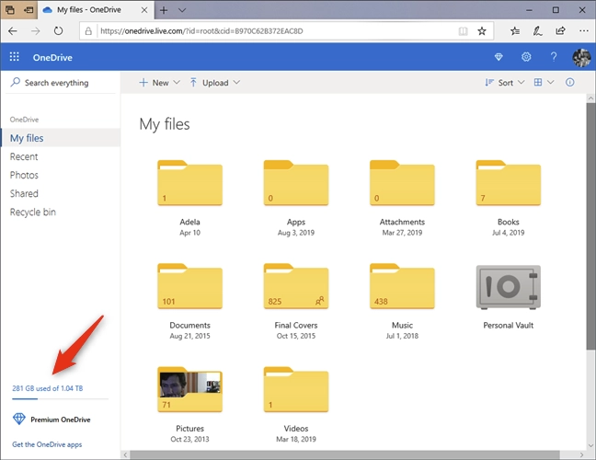Open the Music folder
Viewport: 596px width, 460px height.
click(402, 286)
